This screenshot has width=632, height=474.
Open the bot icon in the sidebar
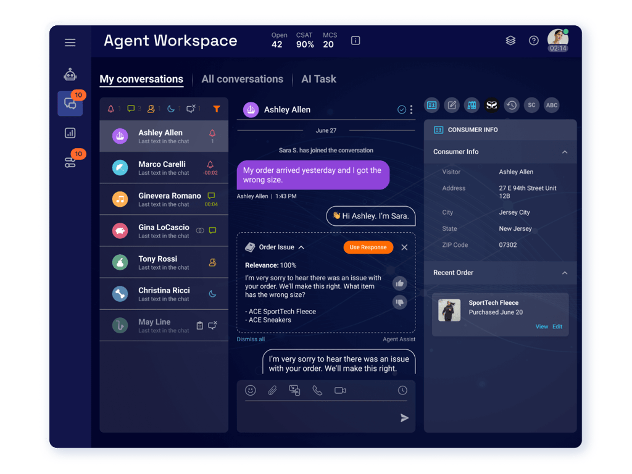pos(70,75)
